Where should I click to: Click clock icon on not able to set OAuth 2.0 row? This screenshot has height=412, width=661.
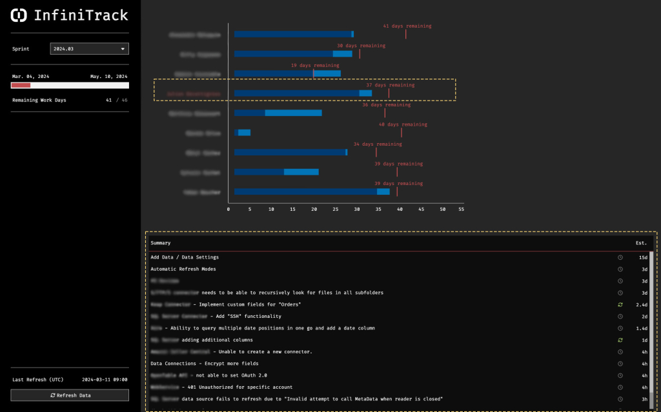(x=620, y=375)
